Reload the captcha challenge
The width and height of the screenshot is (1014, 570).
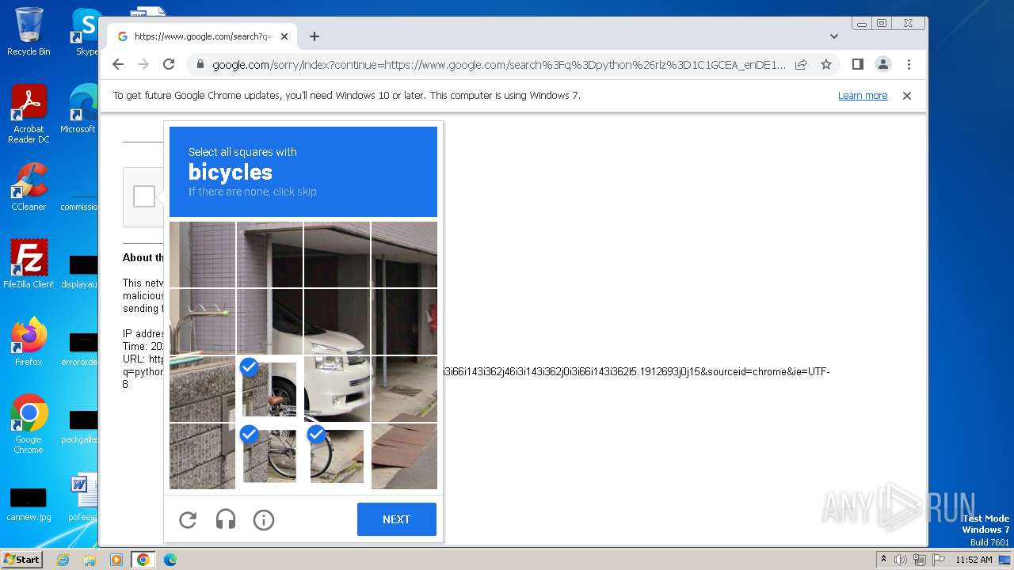(188, 519)
